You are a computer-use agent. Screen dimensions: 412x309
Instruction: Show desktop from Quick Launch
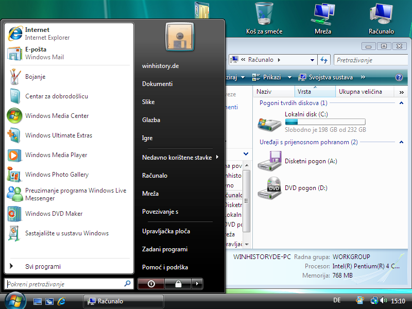37,301
